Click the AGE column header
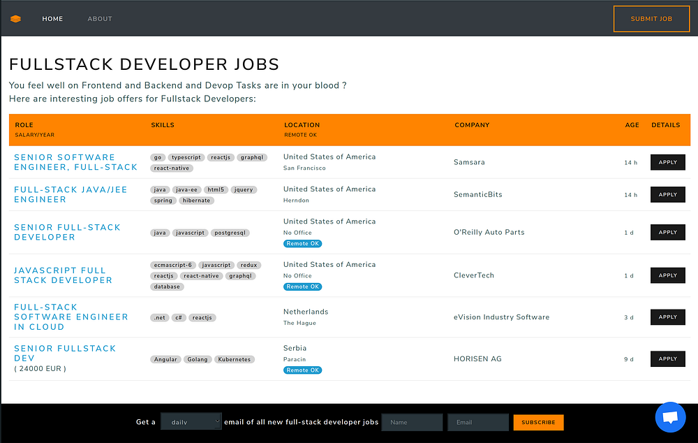The width and height of the screenshot is (698, 443). (632, 125)
